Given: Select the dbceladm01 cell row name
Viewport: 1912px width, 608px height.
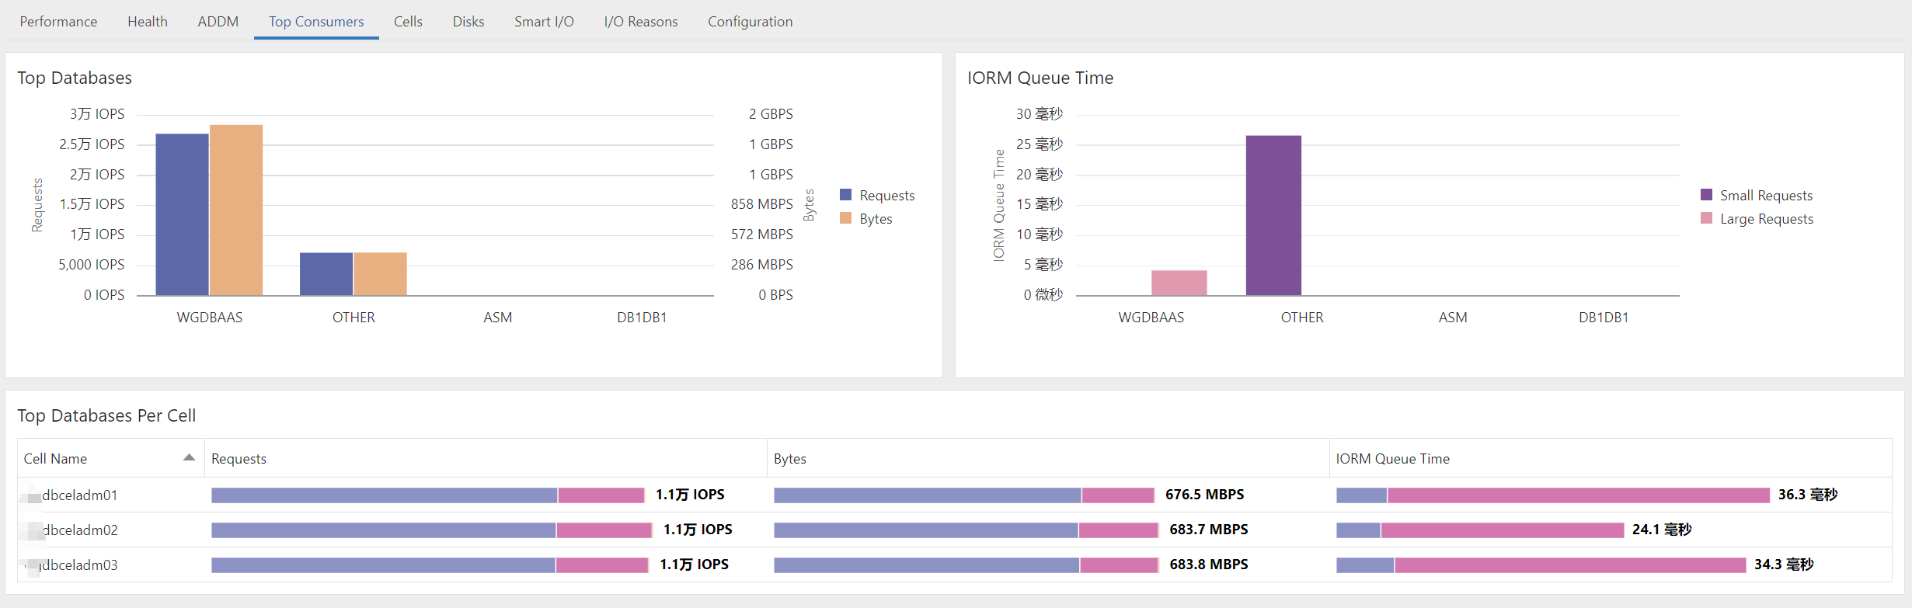Looking at the screenshot, I should pos(79,495).
